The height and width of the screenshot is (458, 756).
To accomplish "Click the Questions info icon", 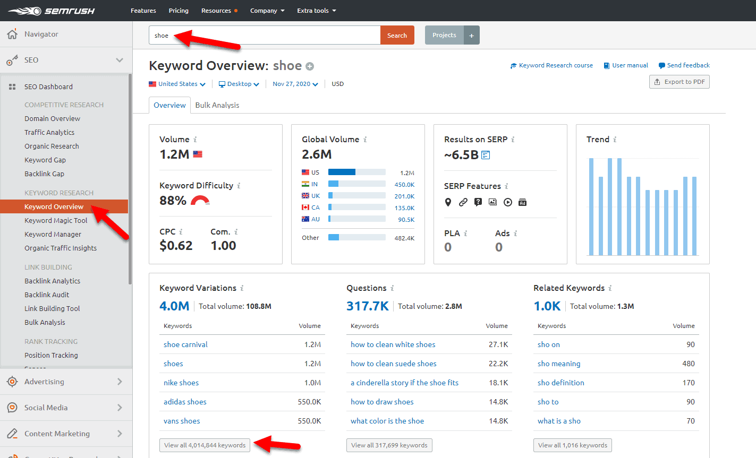I will point(392,288).
